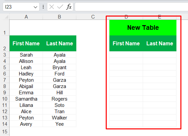The image size is (188, 136).
Task: Select column B header
Action: [x=59, y=17]
